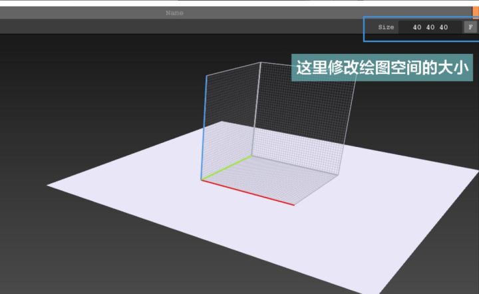
Task: Click the Size input field showing 40 40 40
Action: (x=430, y=27)
